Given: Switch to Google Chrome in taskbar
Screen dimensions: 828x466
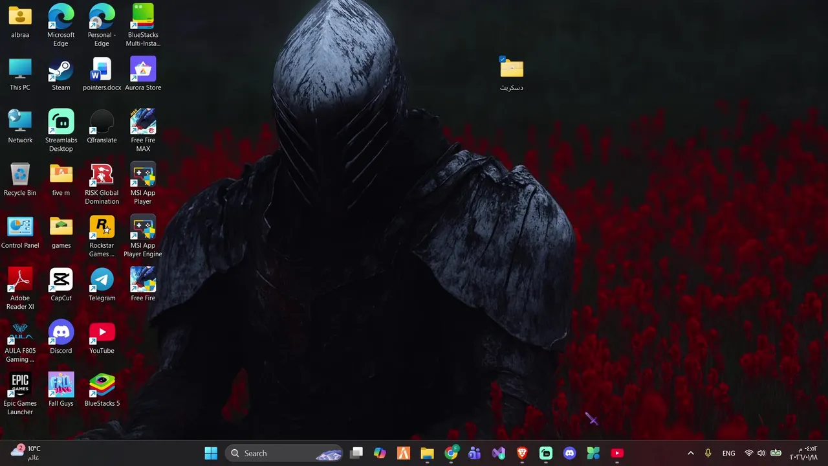Looking at the screenshot, I should click(451, 453).
